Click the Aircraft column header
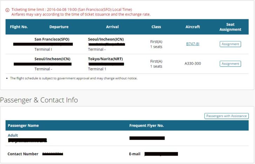 [193, 27]
